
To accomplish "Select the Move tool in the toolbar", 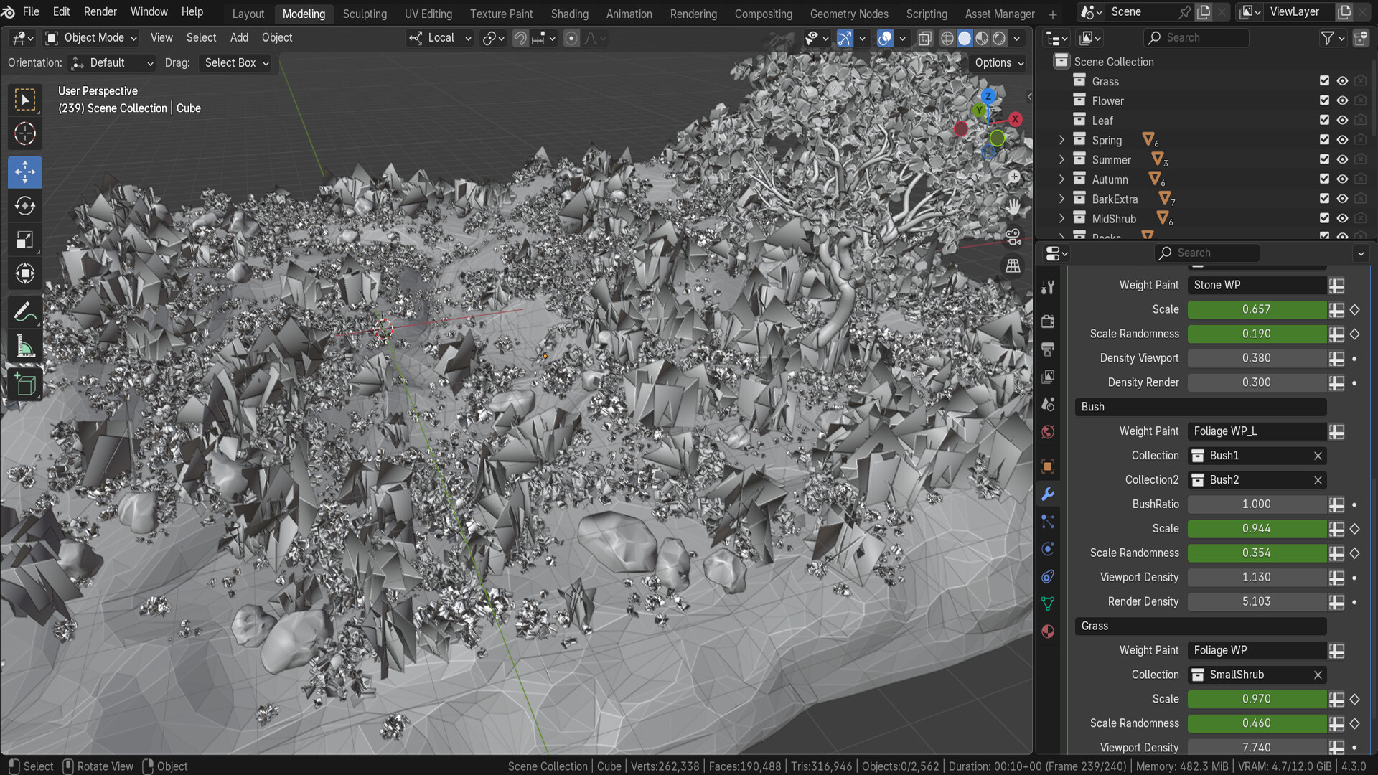I will click(x=25, y=172).
